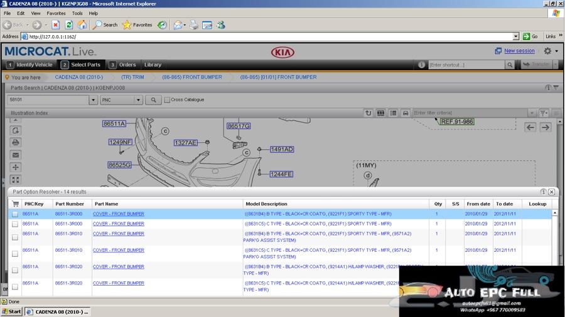Open IE Tools menu

coord(77,13)
